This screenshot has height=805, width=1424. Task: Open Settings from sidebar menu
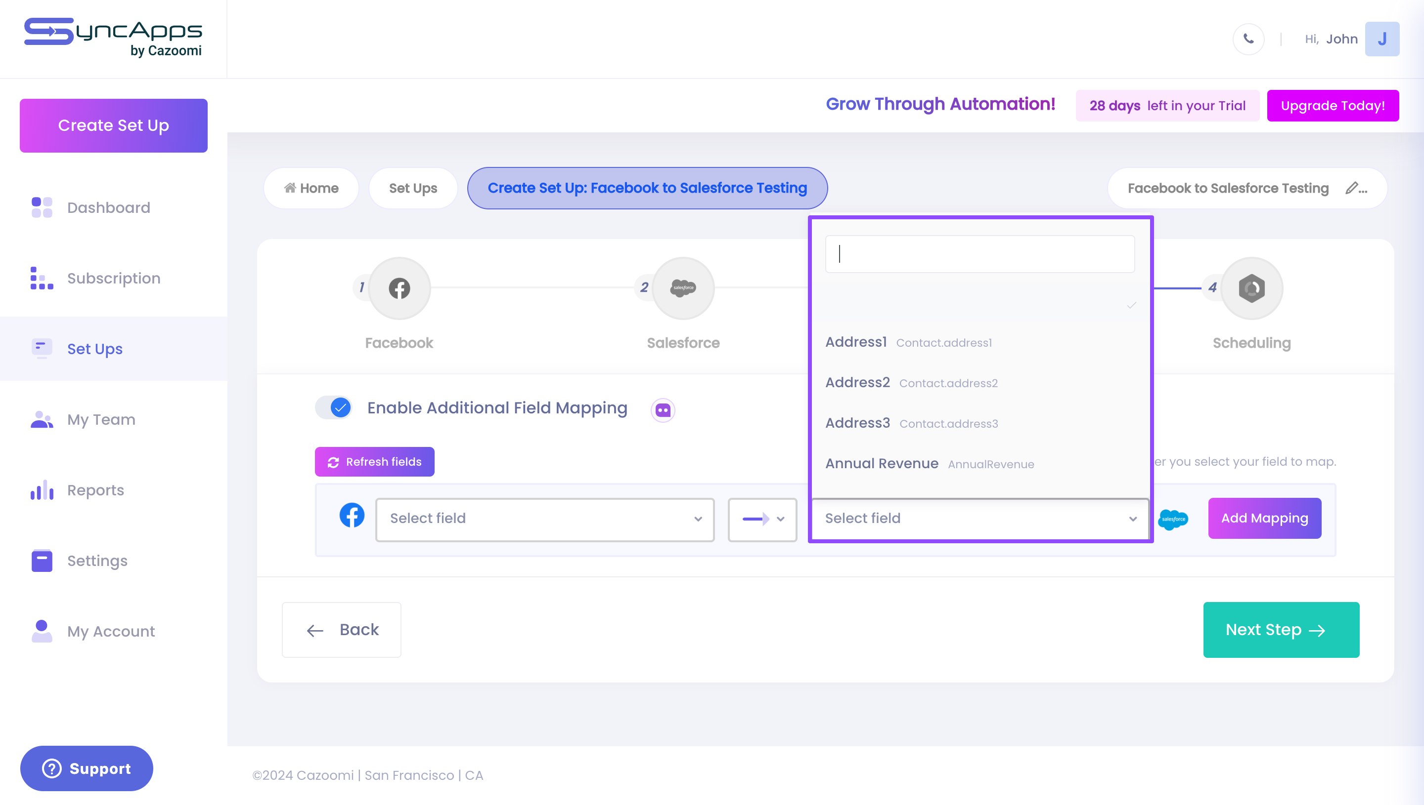click(x=97, y=561)
